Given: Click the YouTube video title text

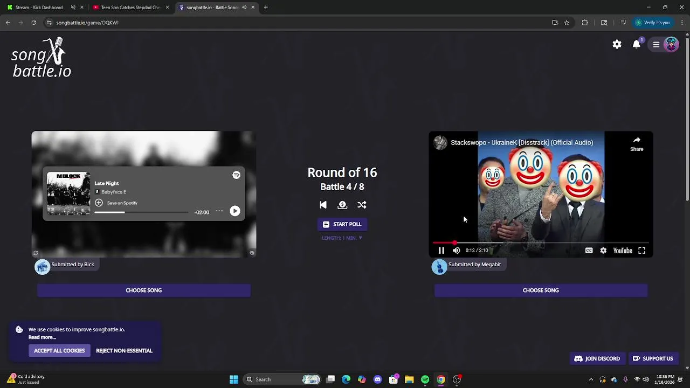Looking at the screenshot, I should point(522,143).
